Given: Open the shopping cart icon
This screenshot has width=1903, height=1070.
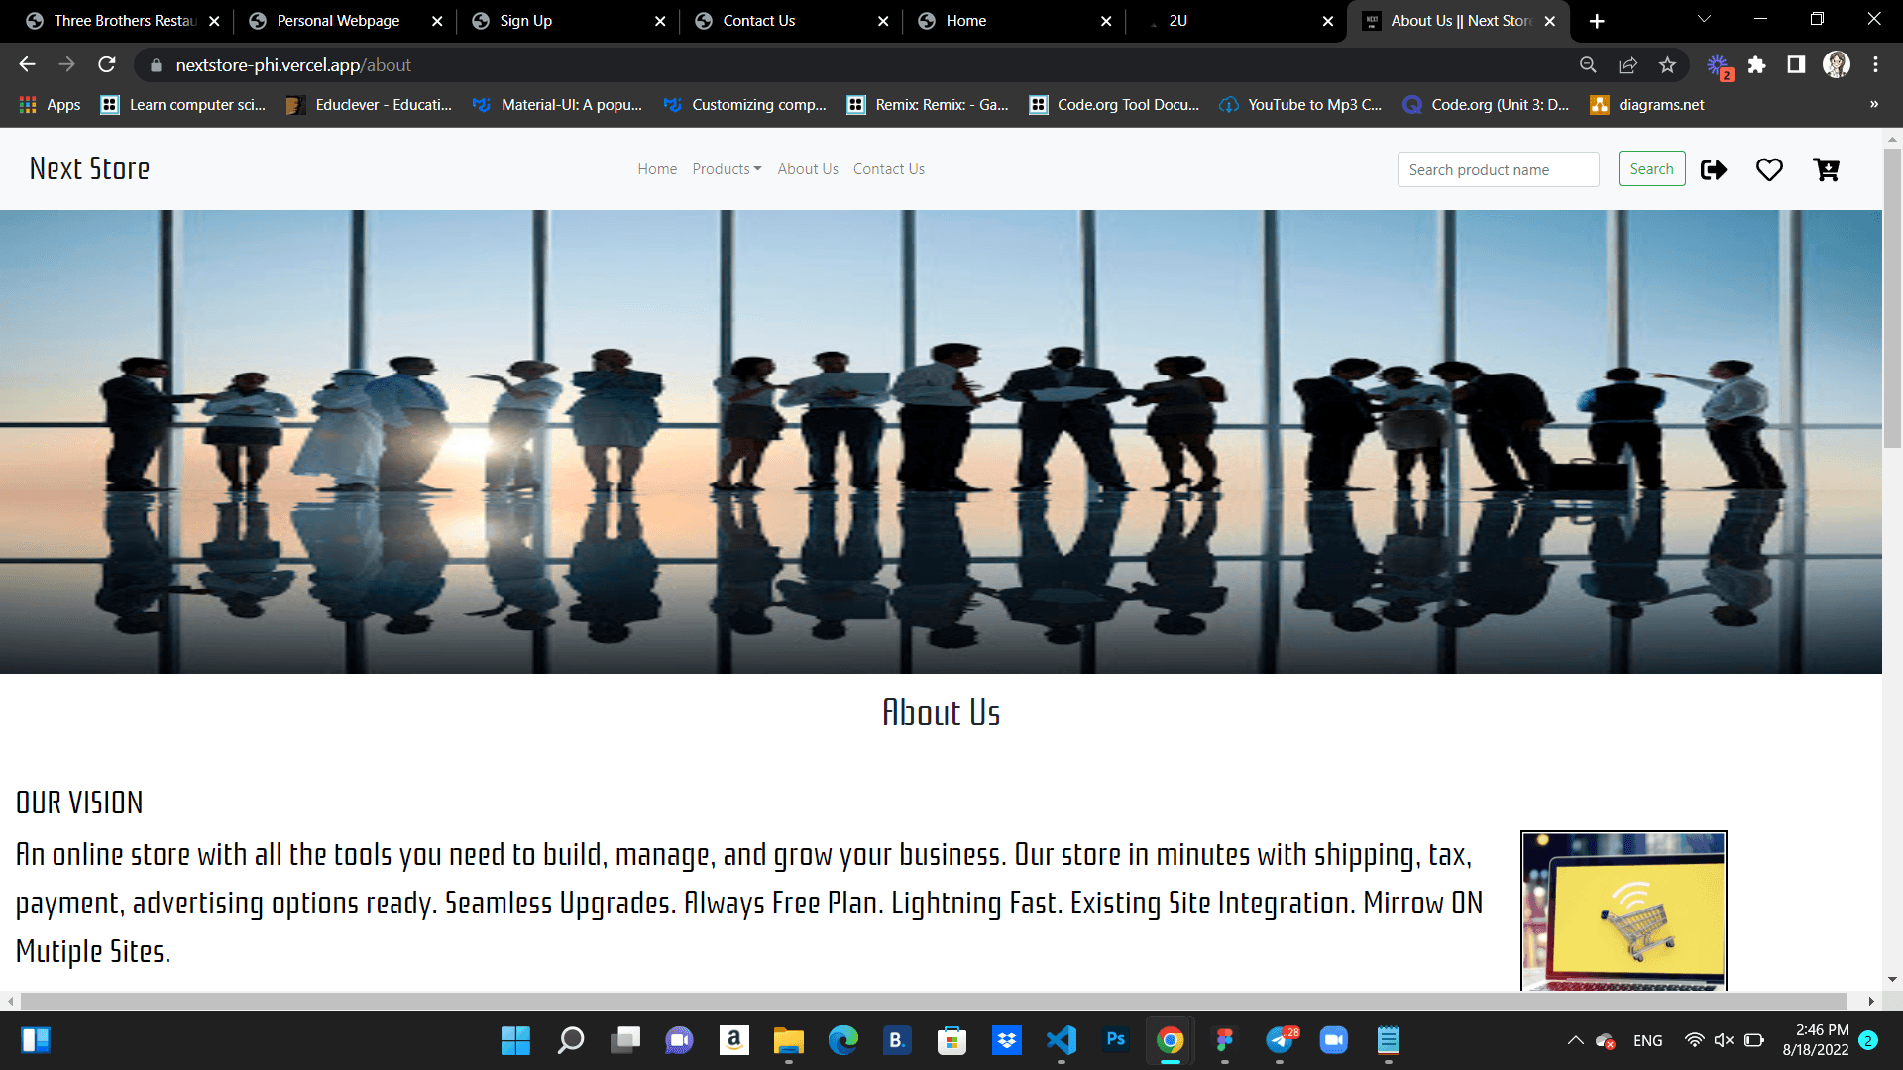Looking at the screenshot, I should [1826, 170].
